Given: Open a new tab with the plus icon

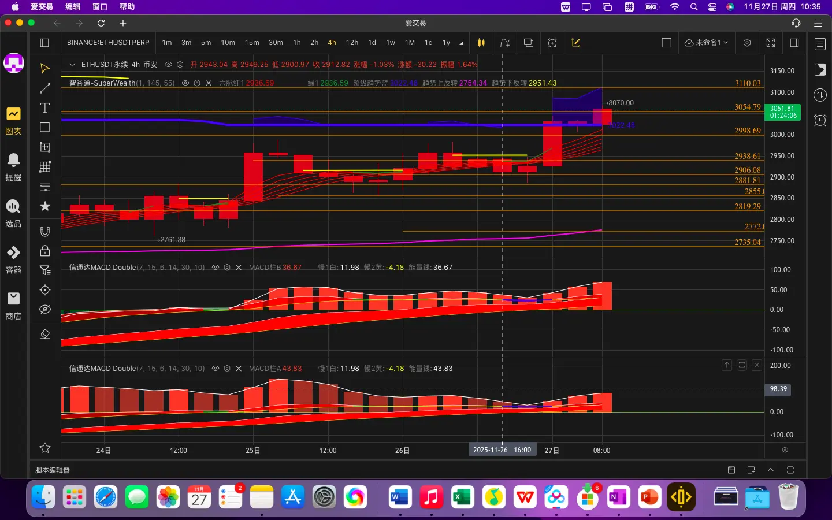Looking at the screenshot, I should pyautogui.click(x=123, y=23).
